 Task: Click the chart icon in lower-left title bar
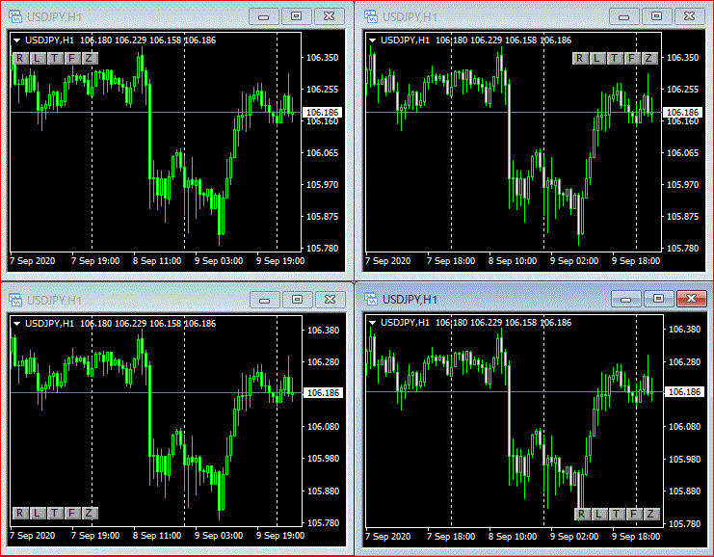coord(15,300)
